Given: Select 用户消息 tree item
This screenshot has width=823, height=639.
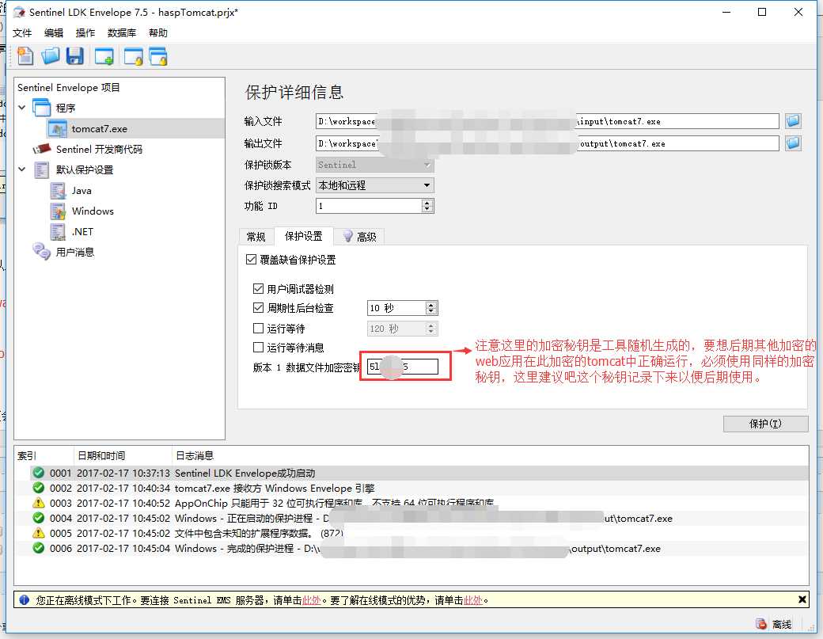Looking at the screenshot, I should 75,252.
